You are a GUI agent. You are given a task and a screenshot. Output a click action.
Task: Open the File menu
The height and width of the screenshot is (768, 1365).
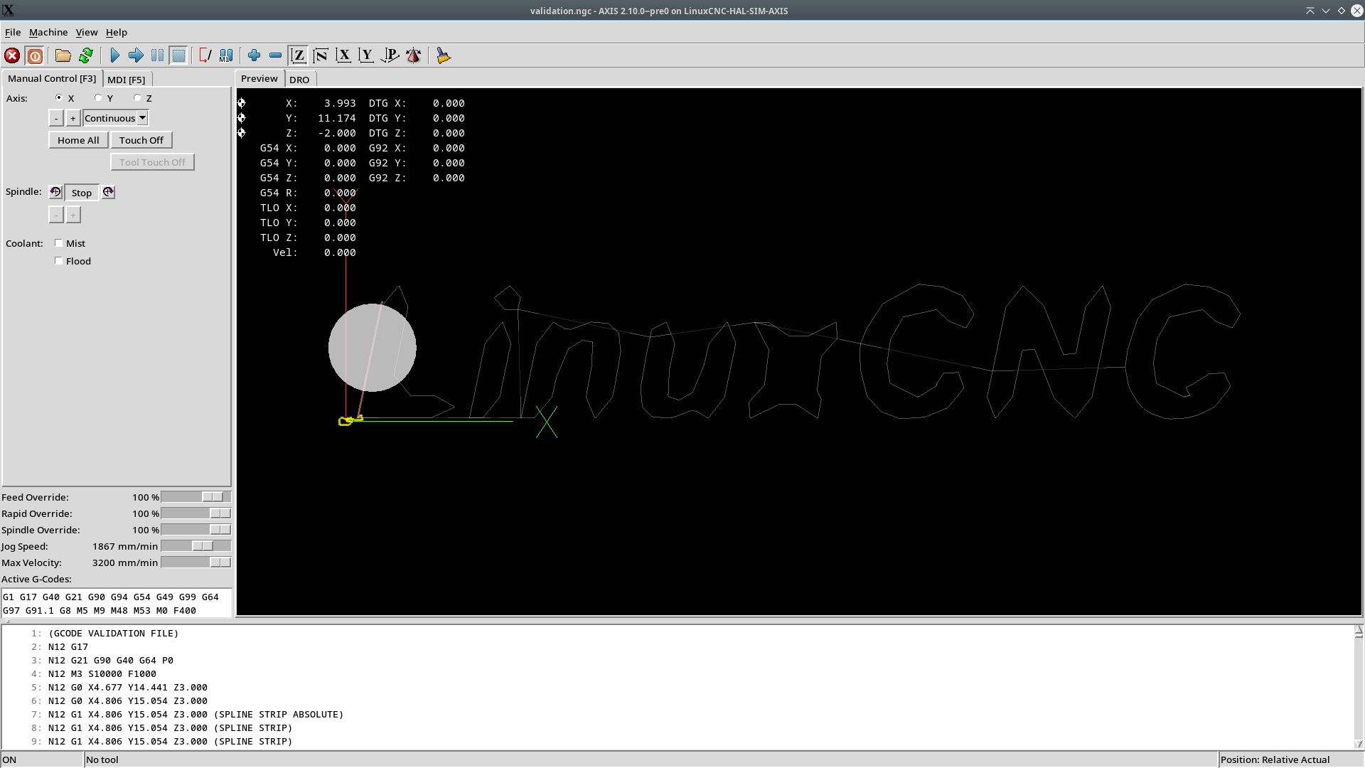coord(13,32)
